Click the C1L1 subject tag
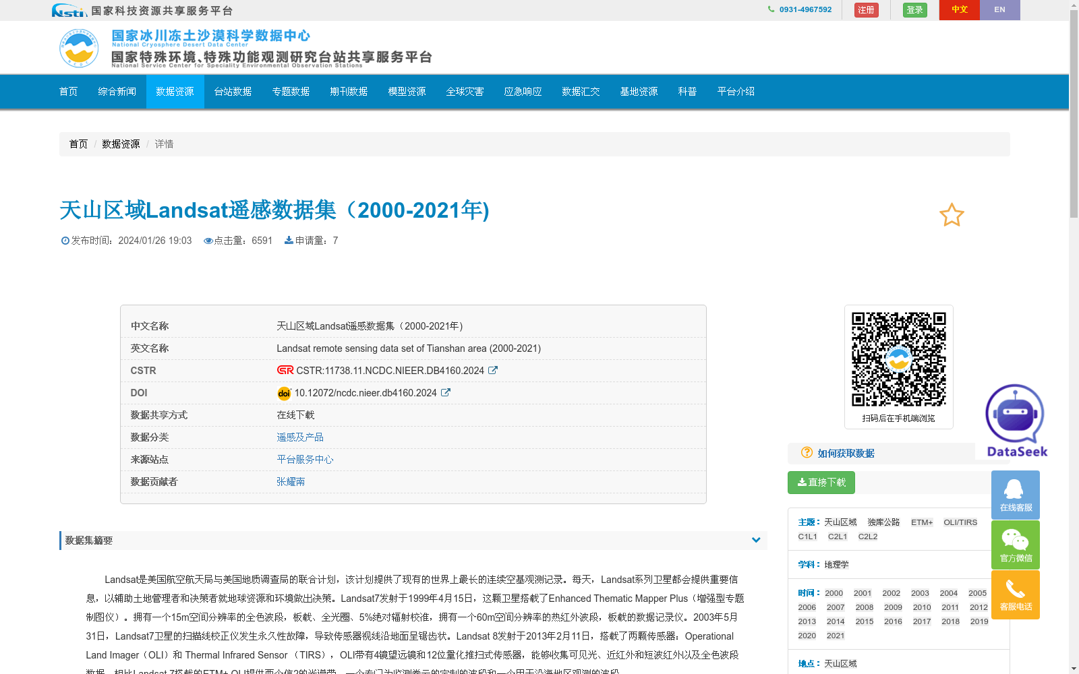 [808, 537]
